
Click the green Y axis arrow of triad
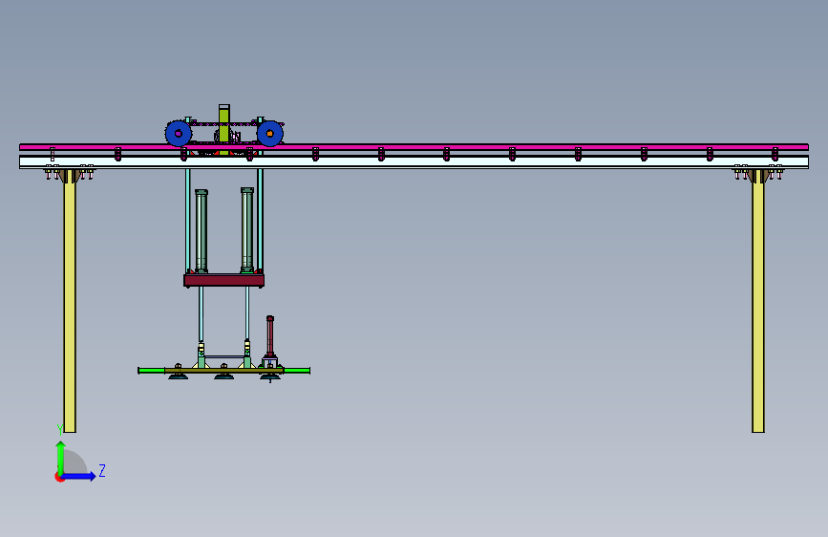[x=61, y=457]
